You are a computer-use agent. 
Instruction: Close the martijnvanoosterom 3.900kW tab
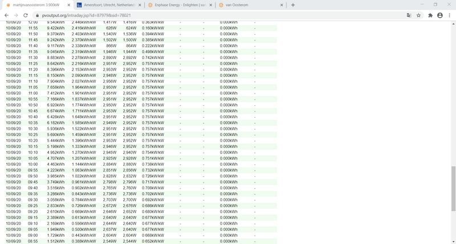[69, 5]
